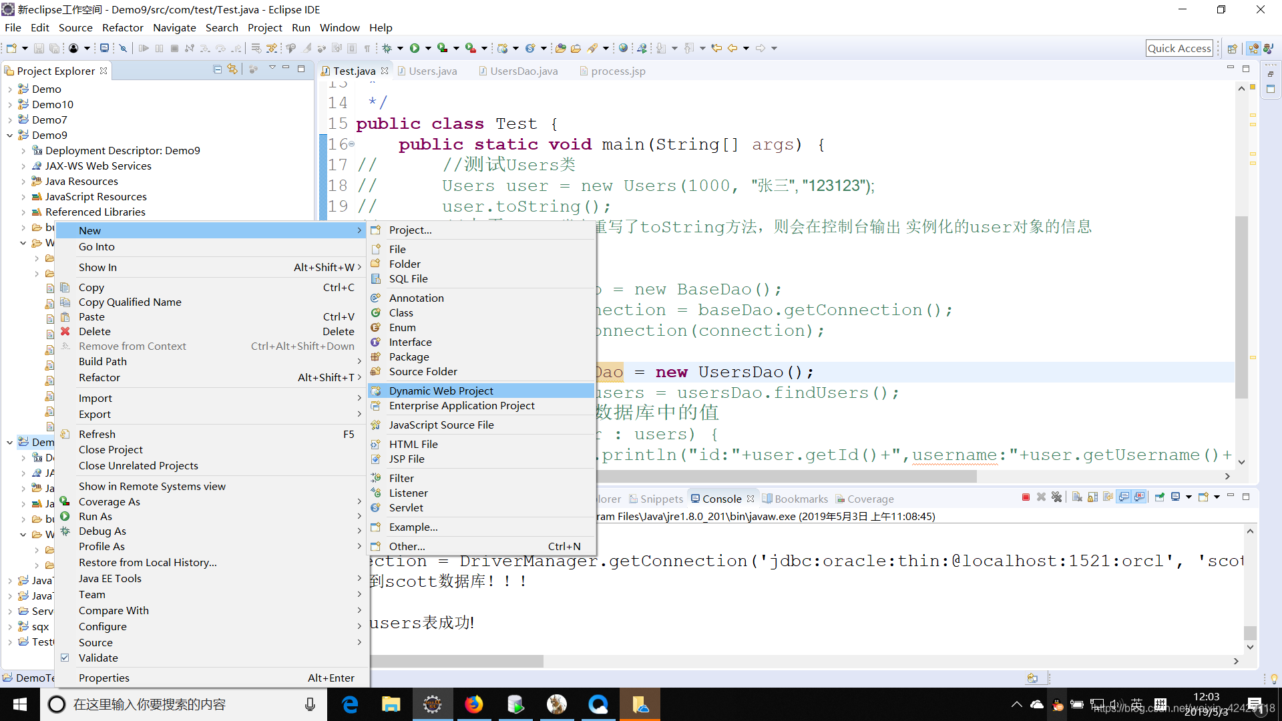This screenshot has height=721, width=1282.
Task: Choose Dynamic Web Project in New submenu
Action: pyautogui.click(x=441, y=391)
